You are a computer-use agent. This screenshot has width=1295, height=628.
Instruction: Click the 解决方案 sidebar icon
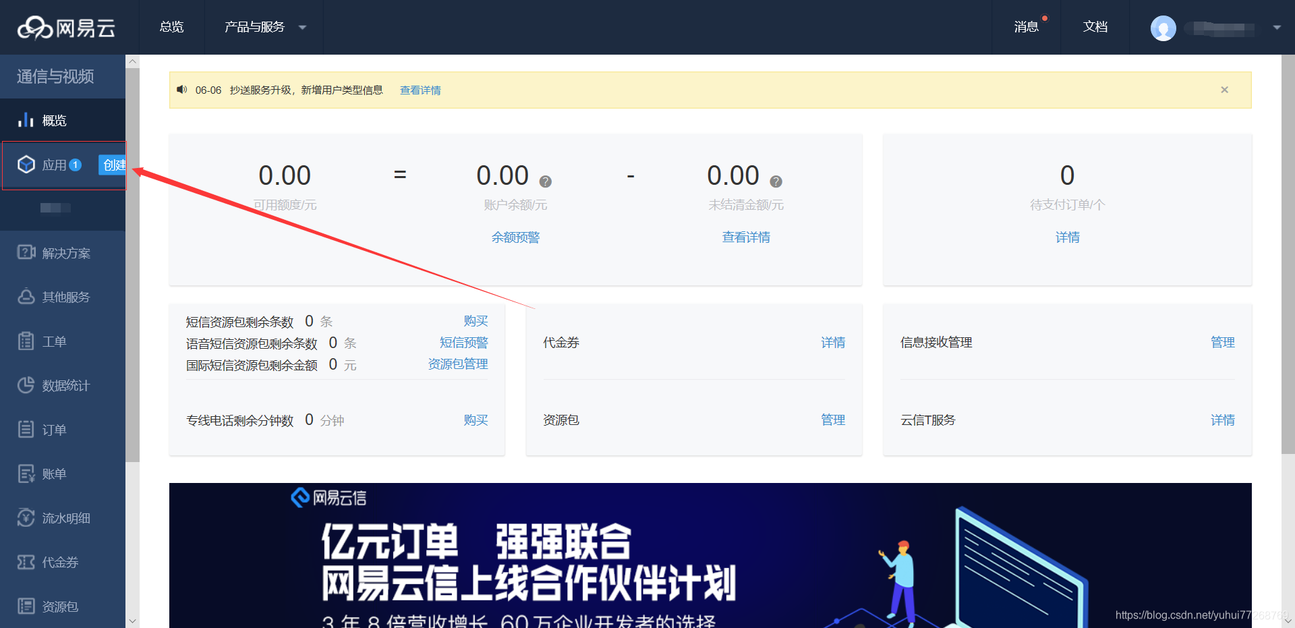26,252
